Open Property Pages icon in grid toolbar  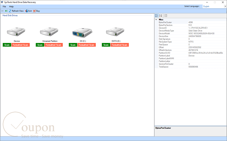pos(166,15)
